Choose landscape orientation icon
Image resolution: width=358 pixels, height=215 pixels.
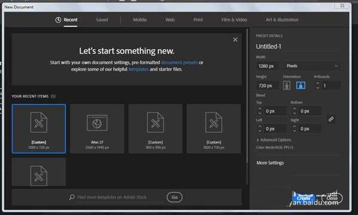[301, 86]
